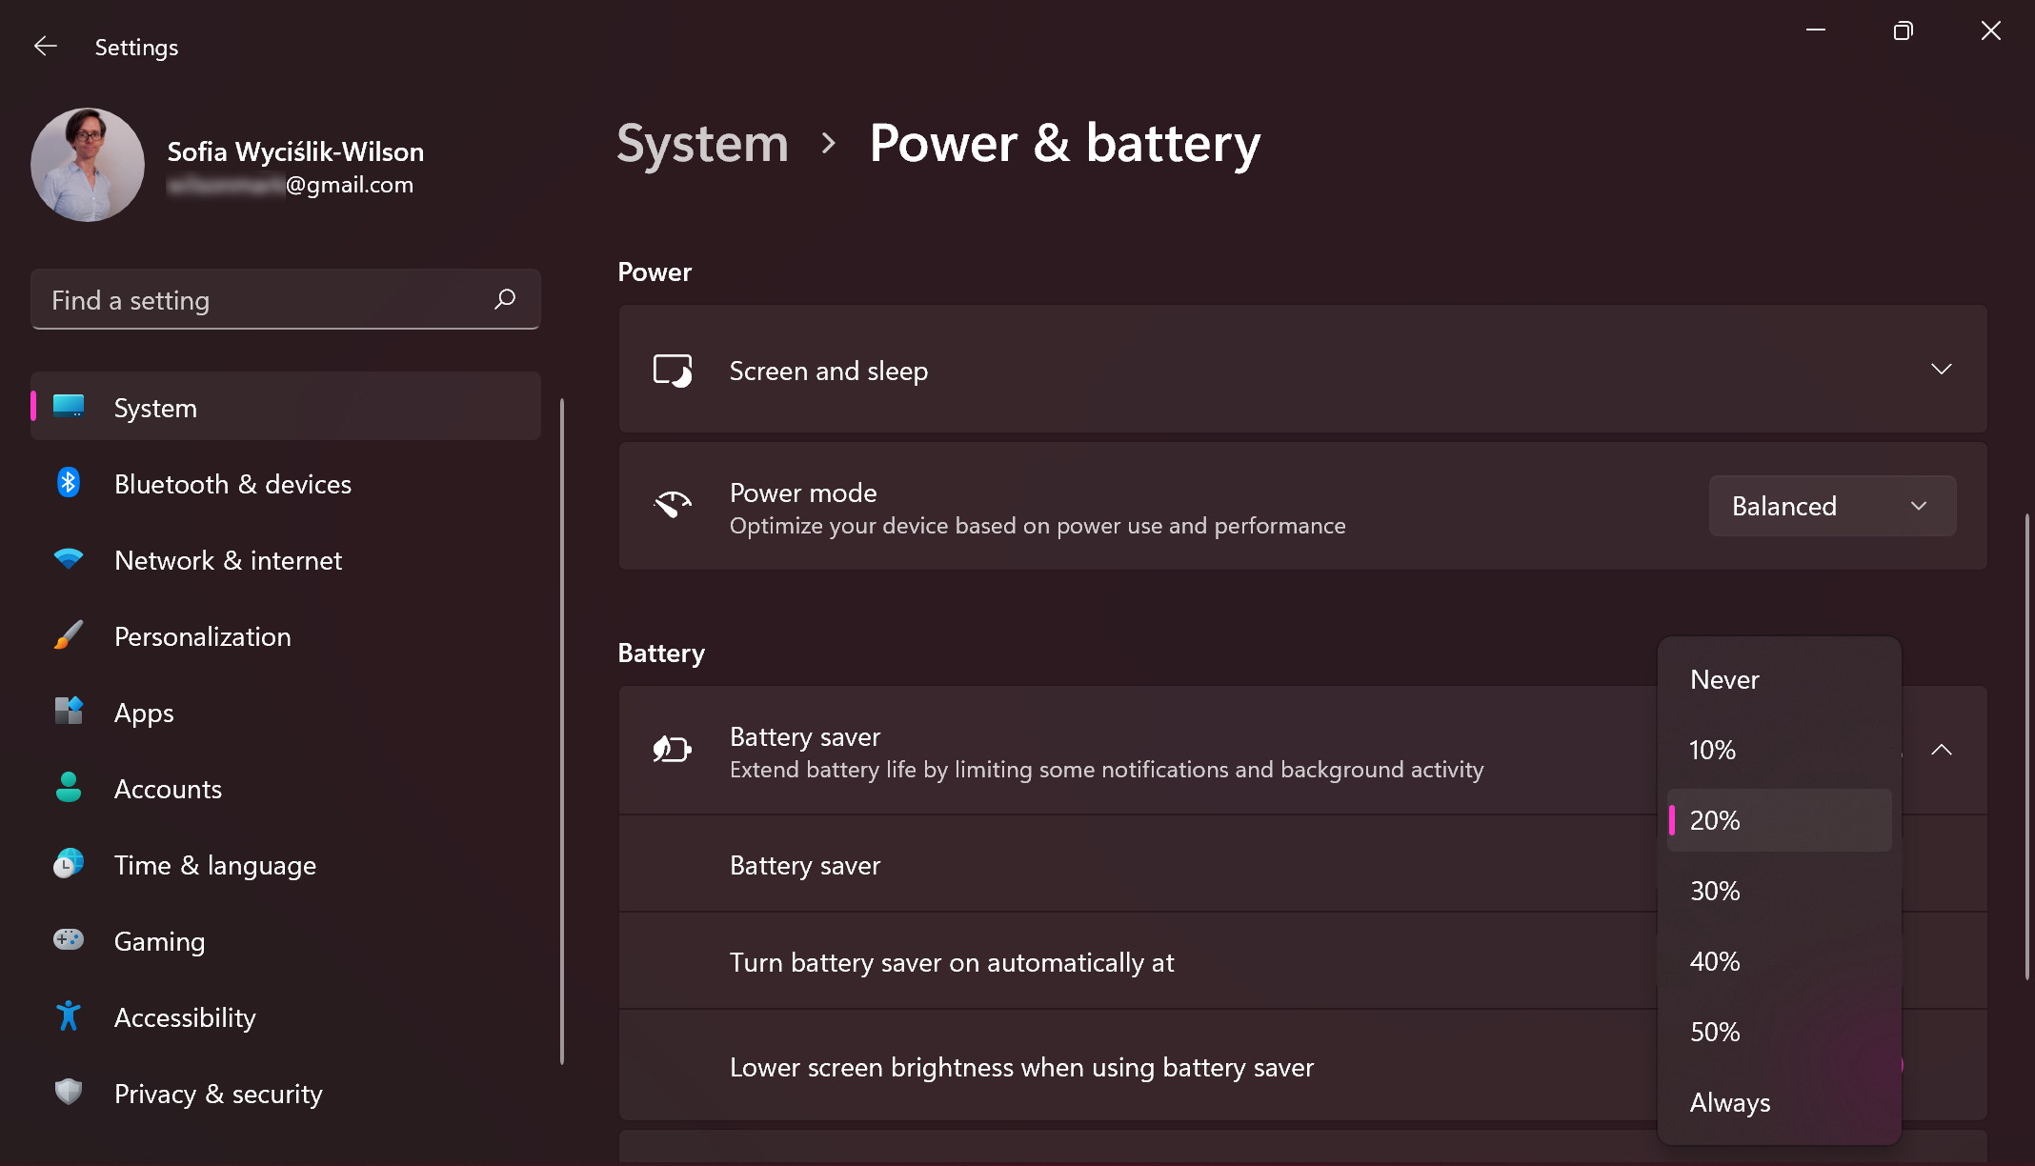The width and height of the screenshot is (2035, 1166).
Task: Click the System settings icon in sidebar
Action: coord(66,406)
